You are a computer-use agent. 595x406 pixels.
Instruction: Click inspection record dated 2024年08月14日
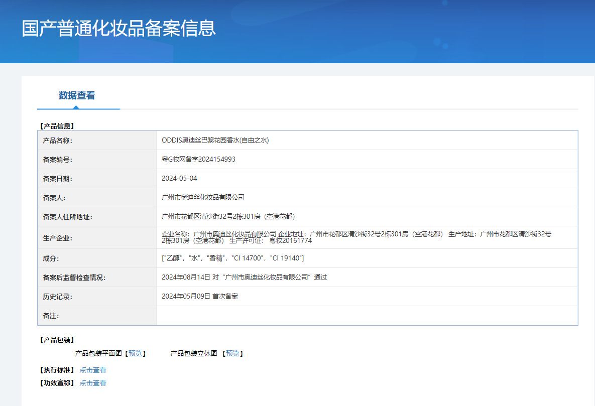point(245,278)
